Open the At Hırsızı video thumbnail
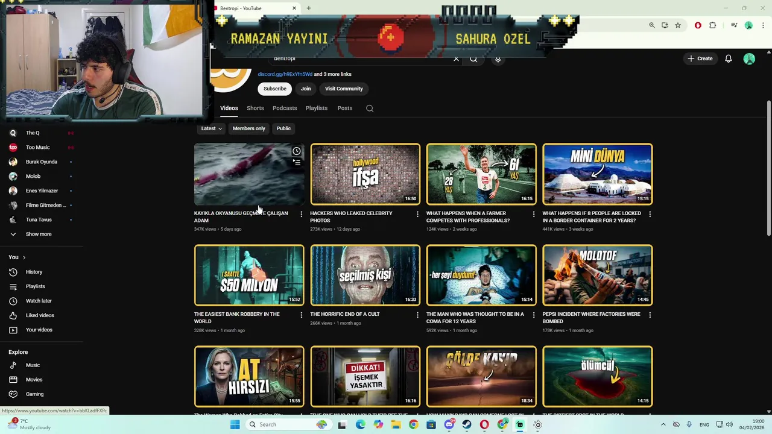The width and height of the screenshot is (772, 434). (x=249, y=376)
